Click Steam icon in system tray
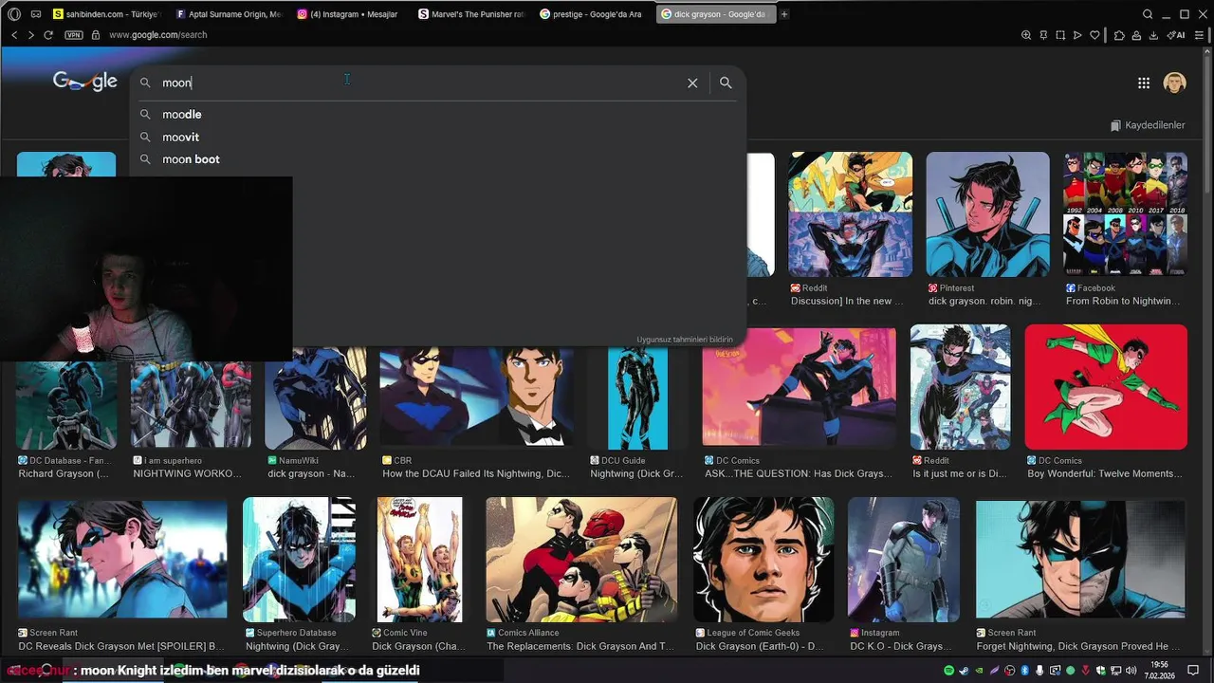1214x683 pixels. (965, 671)
